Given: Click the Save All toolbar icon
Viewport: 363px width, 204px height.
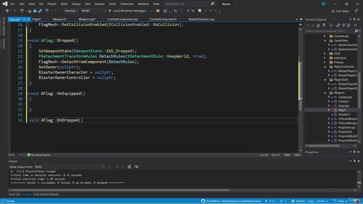Looking at the screenshot, I should pyautogui.click(x=40, y=11).
